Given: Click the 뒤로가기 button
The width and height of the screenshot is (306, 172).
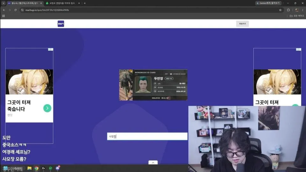Looking at the screenshot, I should [242, 24].
